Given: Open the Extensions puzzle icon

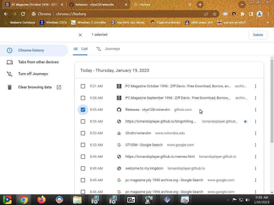Looking at the screenshot, I should tap(242, 14).
